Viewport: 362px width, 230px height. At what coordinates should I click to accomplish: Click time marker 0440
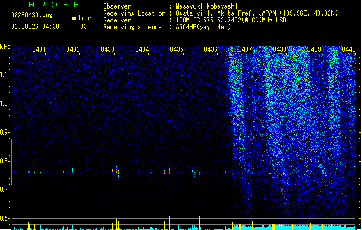349,49
